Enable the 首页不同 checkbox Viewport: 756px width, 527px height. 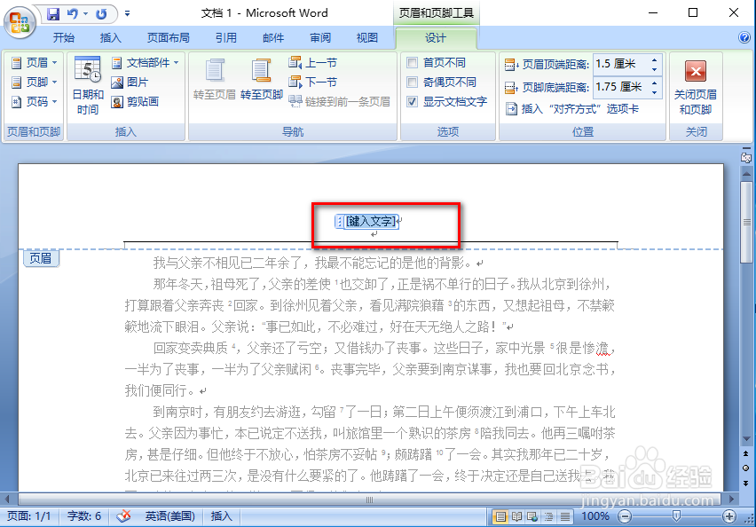(x=413, y=62)
